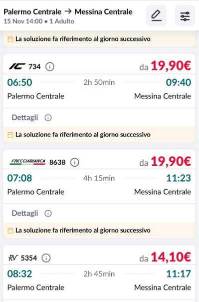Click the Intercity IC train logo
199x302 pixels.
17,67
